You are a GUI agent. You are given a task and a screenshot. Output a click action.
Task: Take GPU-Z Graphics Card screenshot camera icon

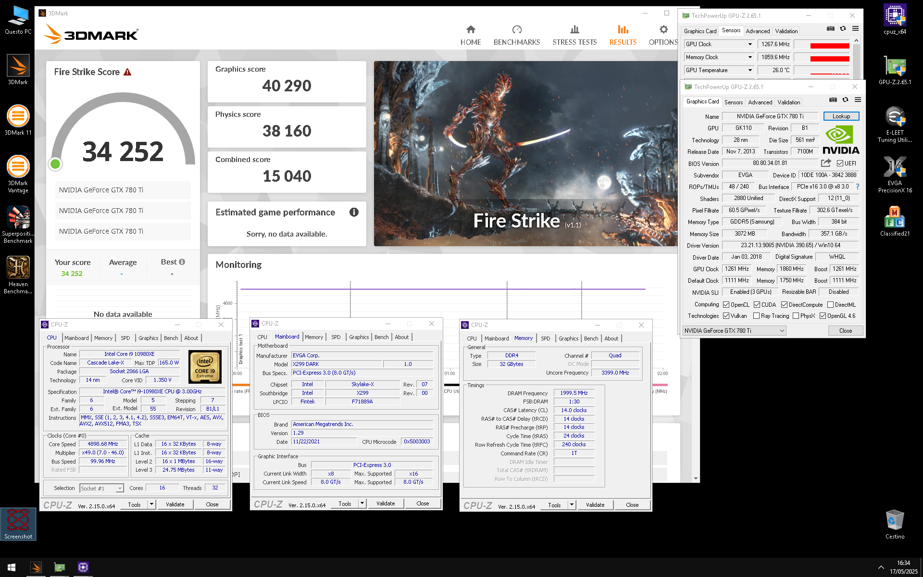(833, 100)
